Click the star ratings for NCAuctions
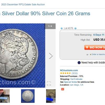 tap(65, 73)
